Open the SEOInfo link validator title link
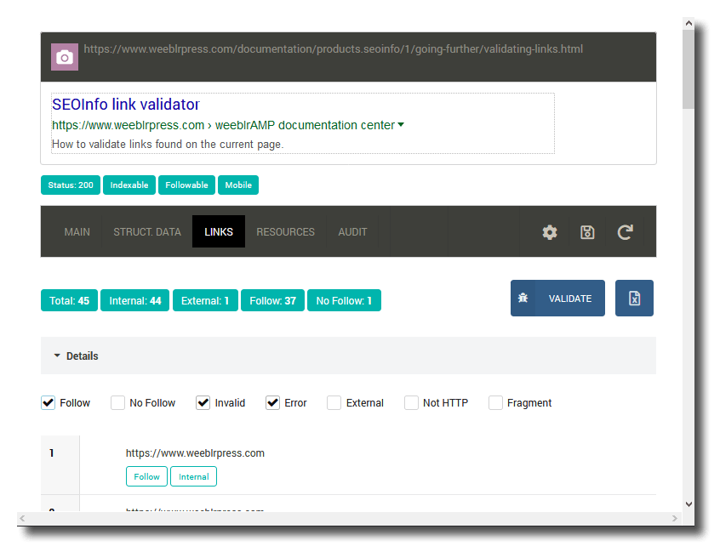The height and width of the screenshot is (552, 720). [x=126, y=105]
